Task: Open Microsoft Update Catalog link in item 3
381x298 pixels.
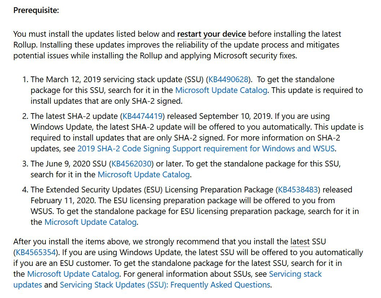Action: tap(143, 175)
